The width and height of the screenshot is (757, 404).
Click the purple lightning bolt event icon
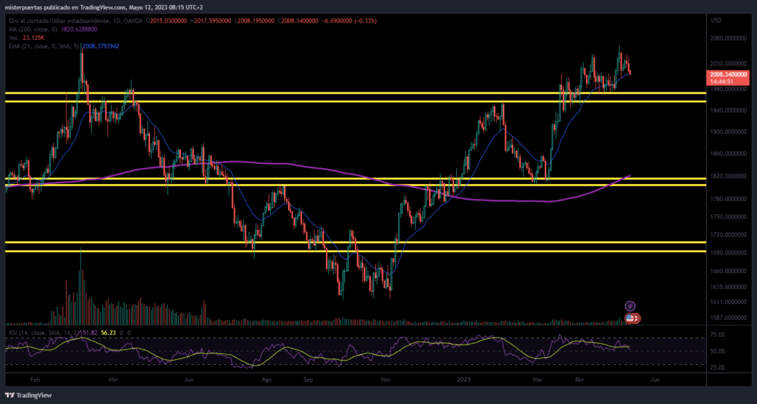click(x=630, y=306)
